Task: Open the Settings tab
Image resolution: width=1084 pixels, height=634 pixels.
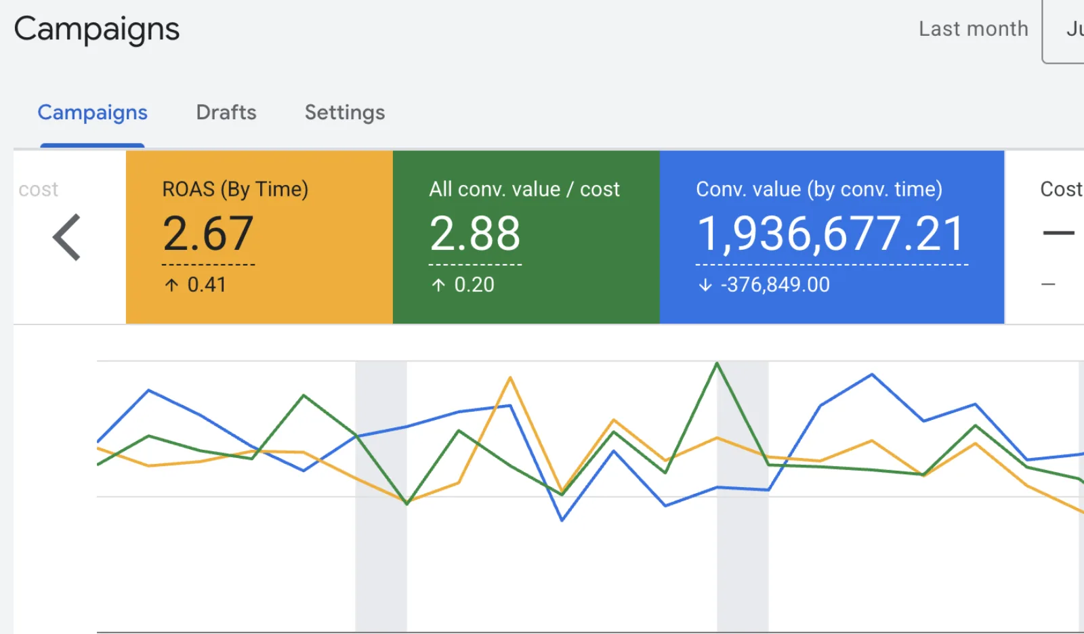Action: tap(345, 112)
